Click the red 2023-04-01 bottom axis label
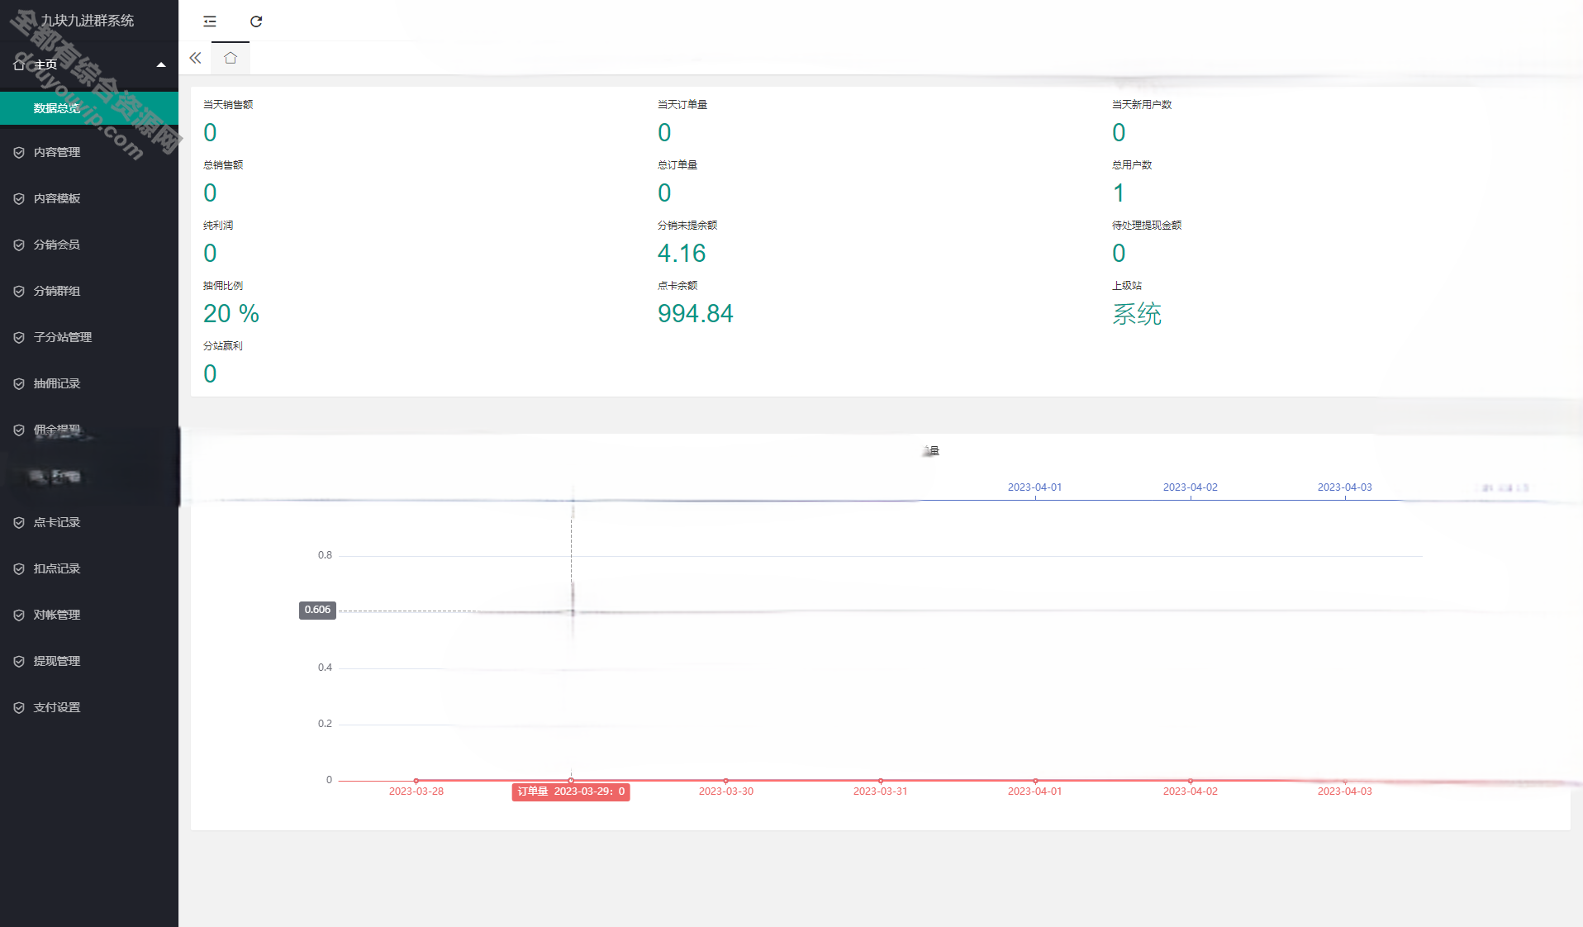1583x927 pixels. [1035, 792]
